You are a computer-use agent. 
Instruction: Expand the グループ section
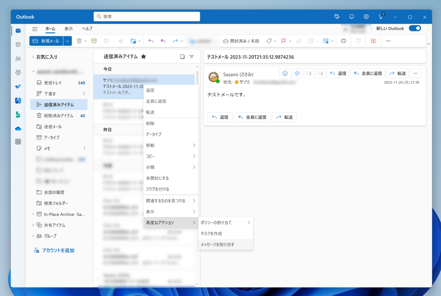pyautogui.click(x=33, y=236)
